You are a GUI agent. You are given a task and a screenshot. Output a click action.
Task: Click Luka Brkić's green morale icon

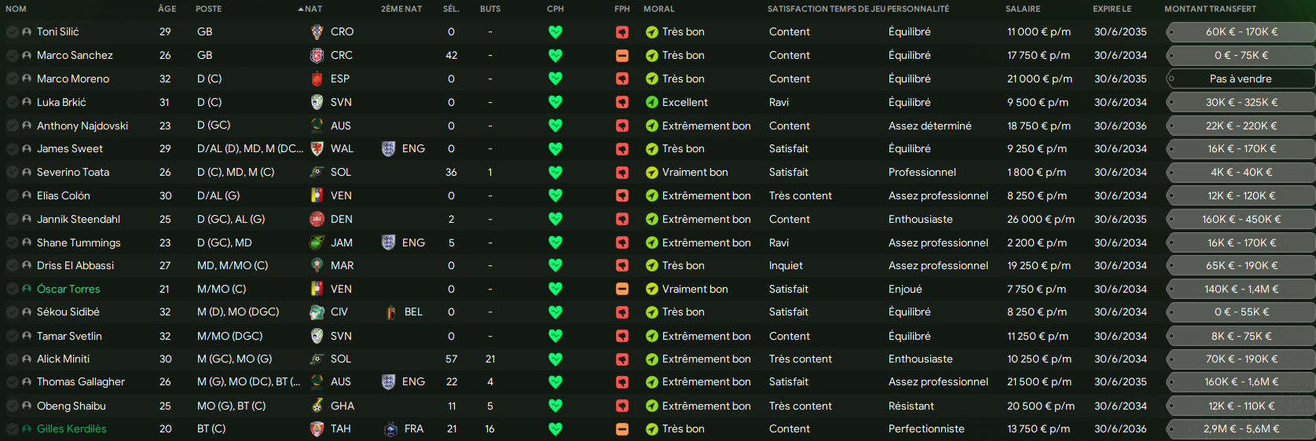click(651, 102)
